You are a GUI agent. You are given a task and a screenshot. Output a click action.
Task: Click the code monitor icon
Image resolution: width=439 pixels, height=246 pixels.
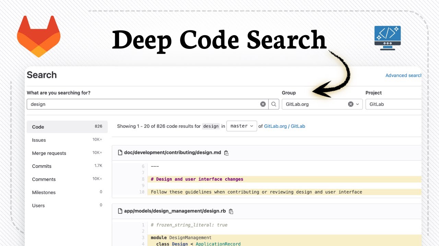388,38
